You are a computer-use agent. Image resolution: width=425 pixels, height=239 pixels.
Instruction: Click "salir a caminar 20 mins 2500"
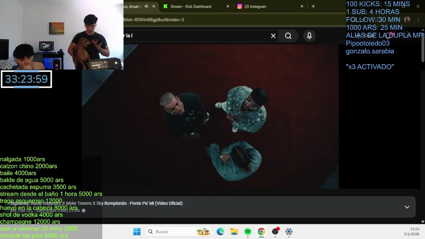click(x=39, y=229)
